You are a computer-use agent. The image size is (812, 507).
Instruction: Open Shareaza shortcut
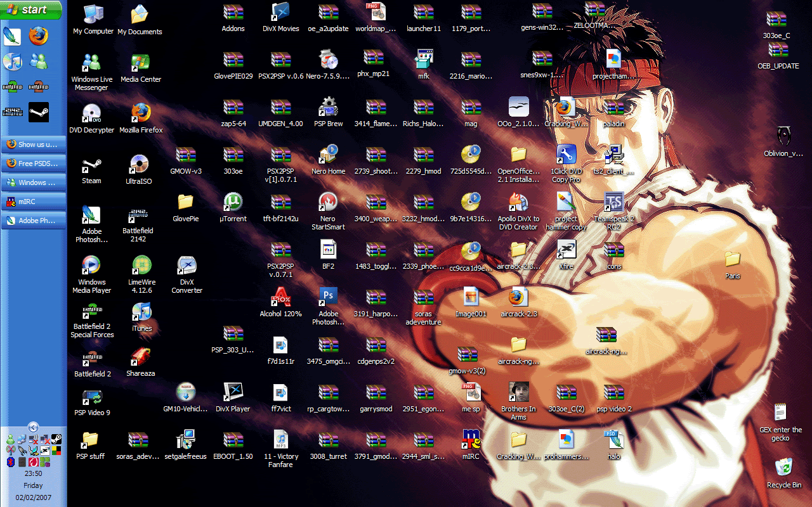141,362
